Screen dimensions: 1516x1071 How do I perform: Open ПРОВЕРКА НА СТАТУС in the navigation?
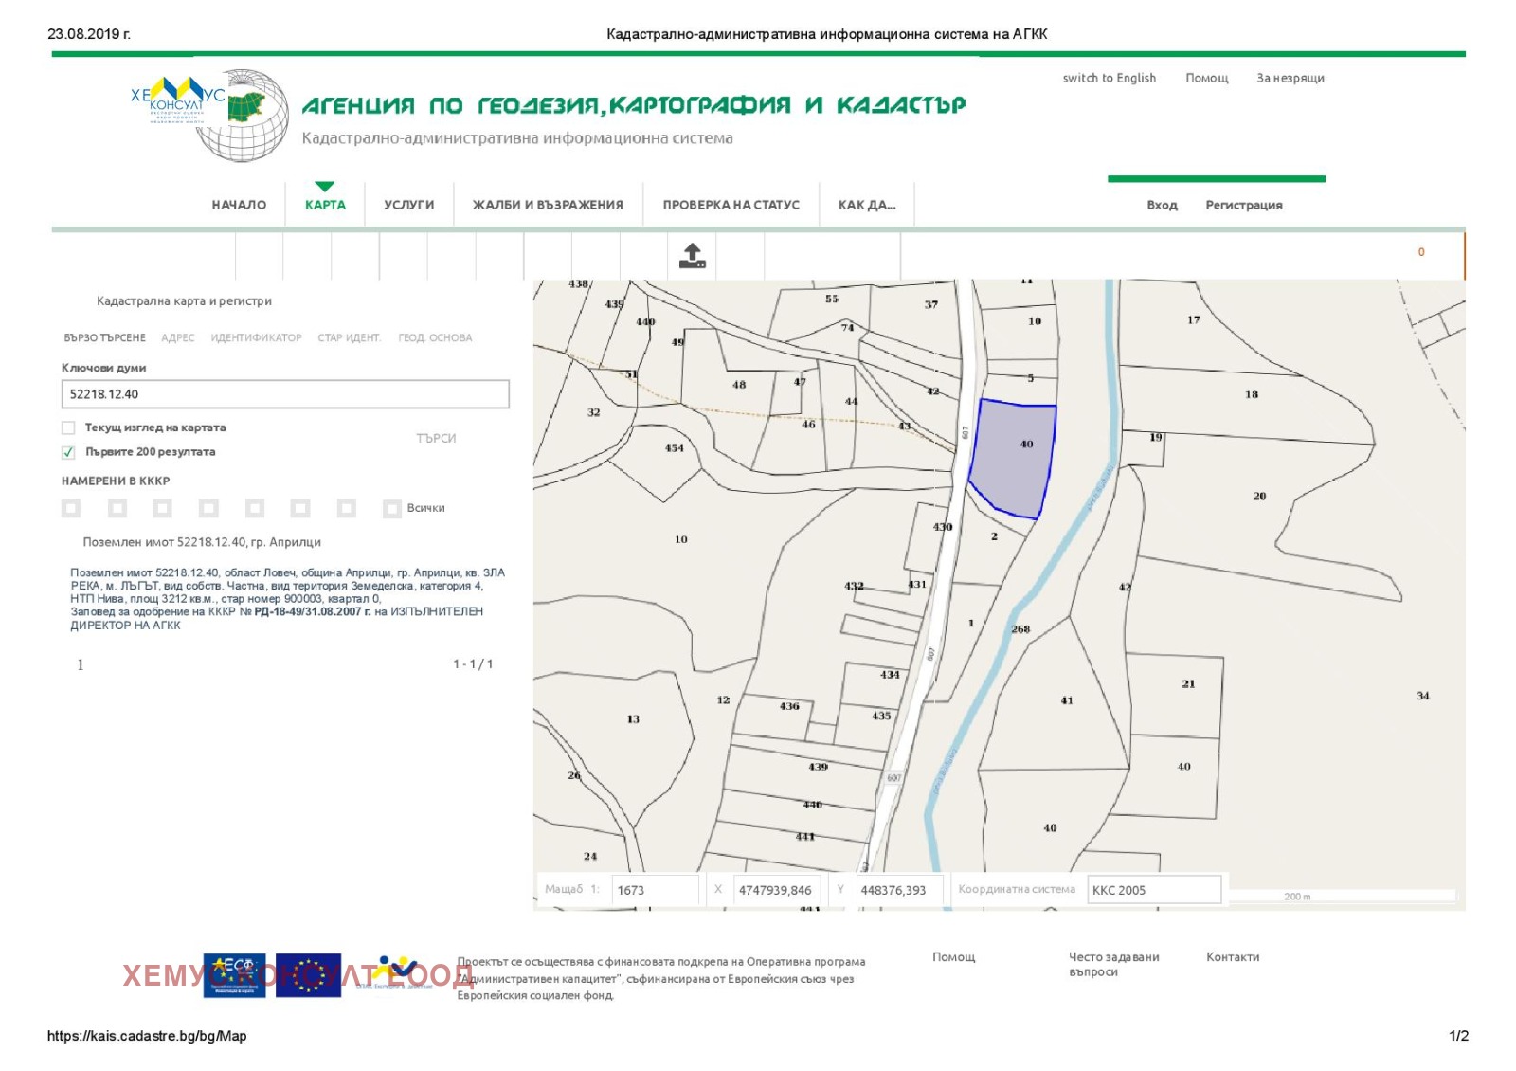coord(731,205)
